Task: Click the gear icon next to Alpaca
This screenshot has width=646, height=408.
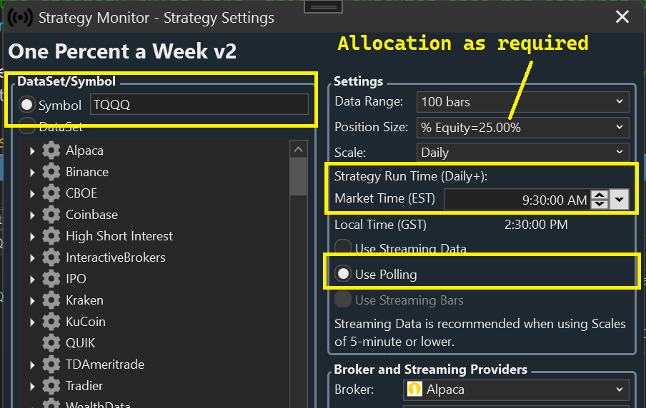Action: tap(51, 151)
